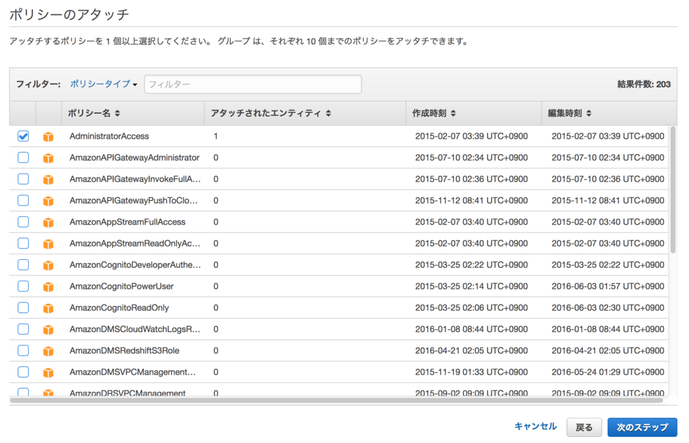The image size is (689, 443).
Task: Select the AmazonCognitoReadOnly policy name
Action: click(119, 308)
